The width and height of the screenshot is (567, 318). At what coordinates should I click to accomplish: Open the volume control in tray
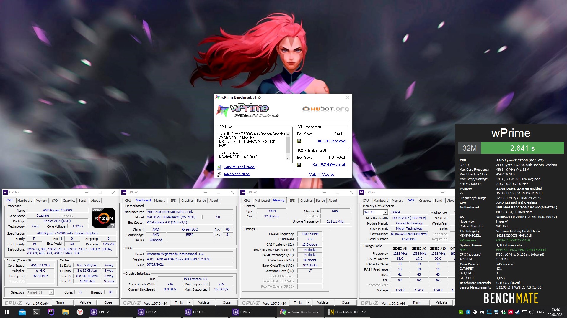coord(532,312)
